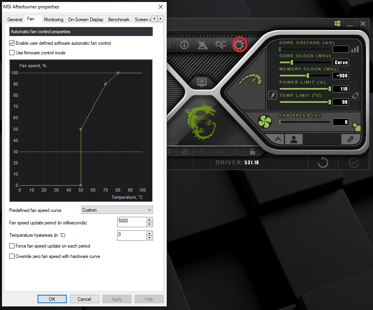Click the temp limit slider handle

tap(330, 102)
